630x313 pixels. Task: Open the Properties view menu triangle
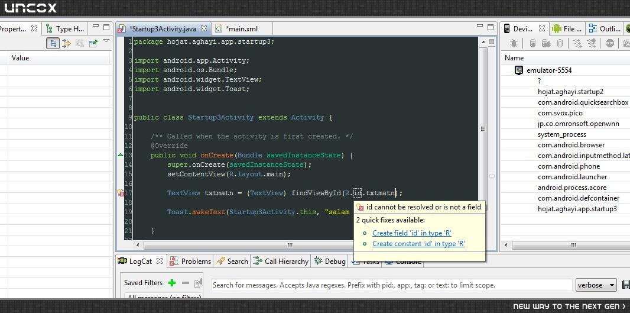(x=106, y=41)
